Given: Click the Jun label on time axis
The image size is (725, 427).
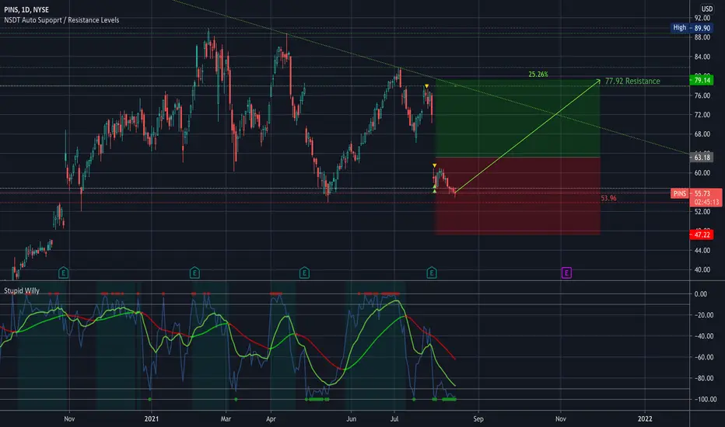Looking at the screenshot, I should point(352,418).
